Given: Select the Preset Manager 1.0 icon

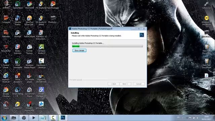Looking at the screenshot, I should coord(41,92).
